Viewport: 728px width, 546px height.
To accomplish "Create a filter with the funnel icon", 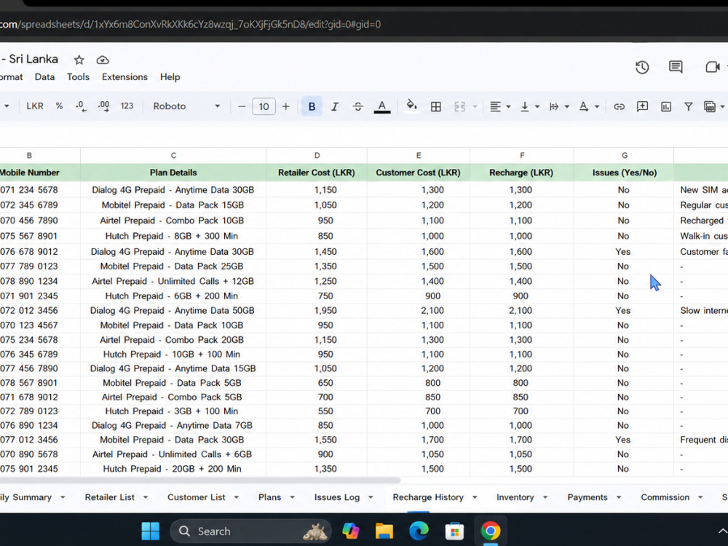I will (689, 107).
